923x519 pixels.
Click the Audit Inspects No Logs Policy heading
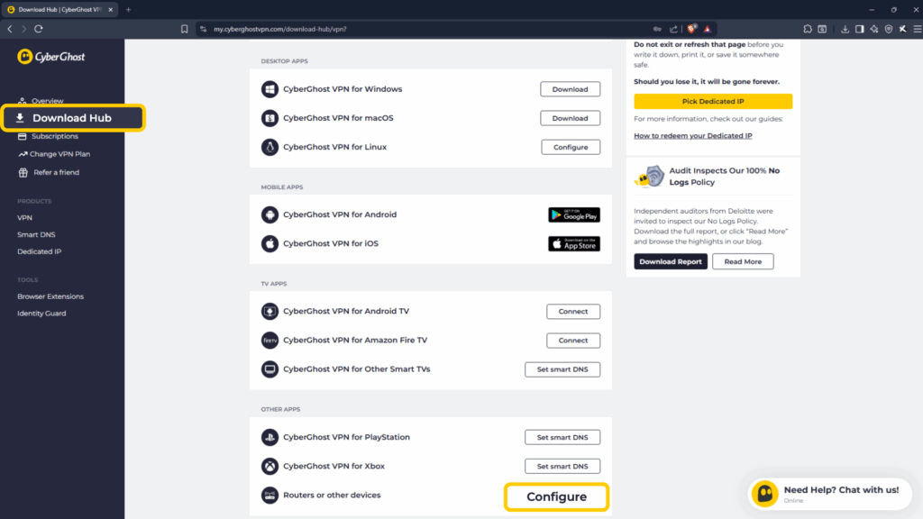point(725,177)
